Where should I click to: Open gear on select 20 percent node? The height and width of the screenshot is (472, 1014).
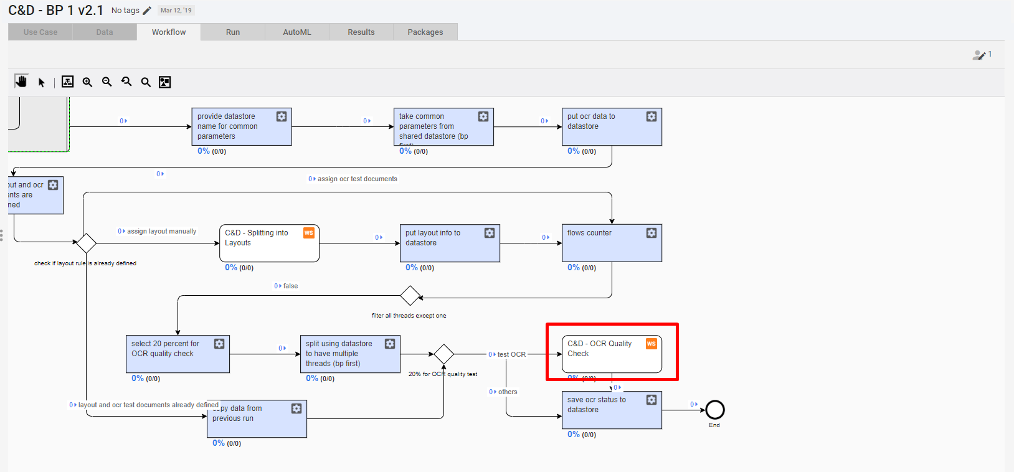tap(219, 344)
